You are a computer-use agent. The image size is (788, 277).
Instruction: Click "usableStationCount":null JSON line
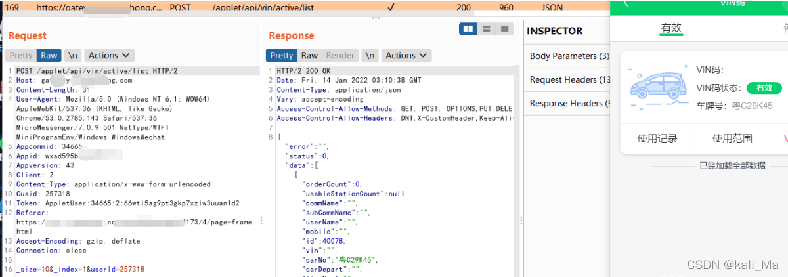tap(355, 194)
